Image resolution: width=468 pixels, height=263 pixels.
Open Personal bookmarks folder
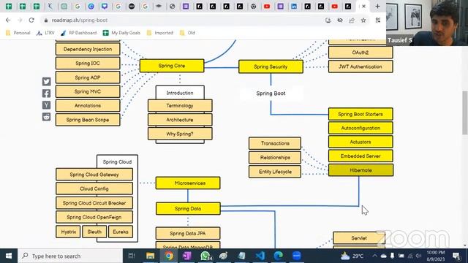point(18,33)
